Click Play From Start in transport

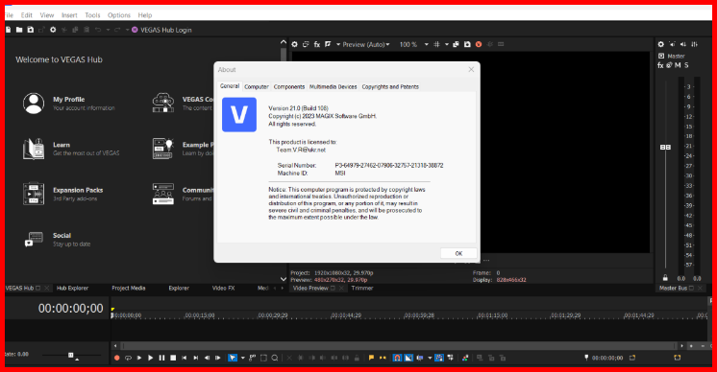(139, 358)
